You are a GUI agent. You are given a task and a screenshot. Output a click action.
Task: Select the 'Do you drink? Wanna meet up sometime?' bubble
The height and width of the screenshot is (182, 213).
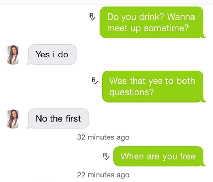click(152, 22)
